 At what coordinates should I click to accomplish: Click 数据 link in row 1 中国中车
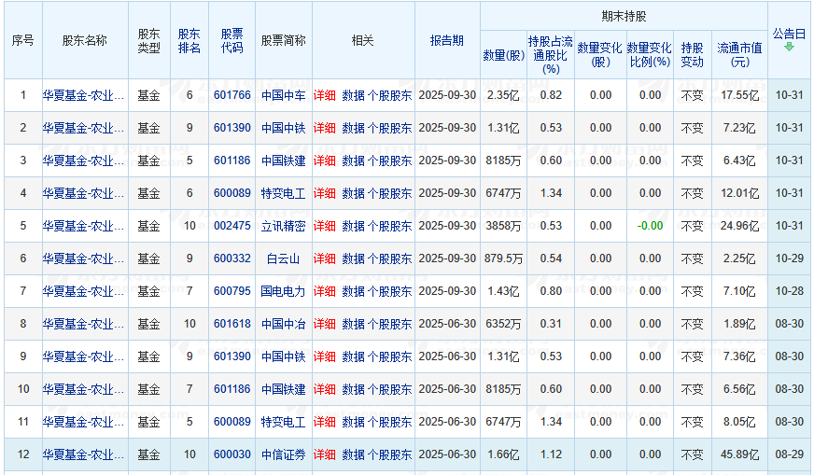(353, 95)
